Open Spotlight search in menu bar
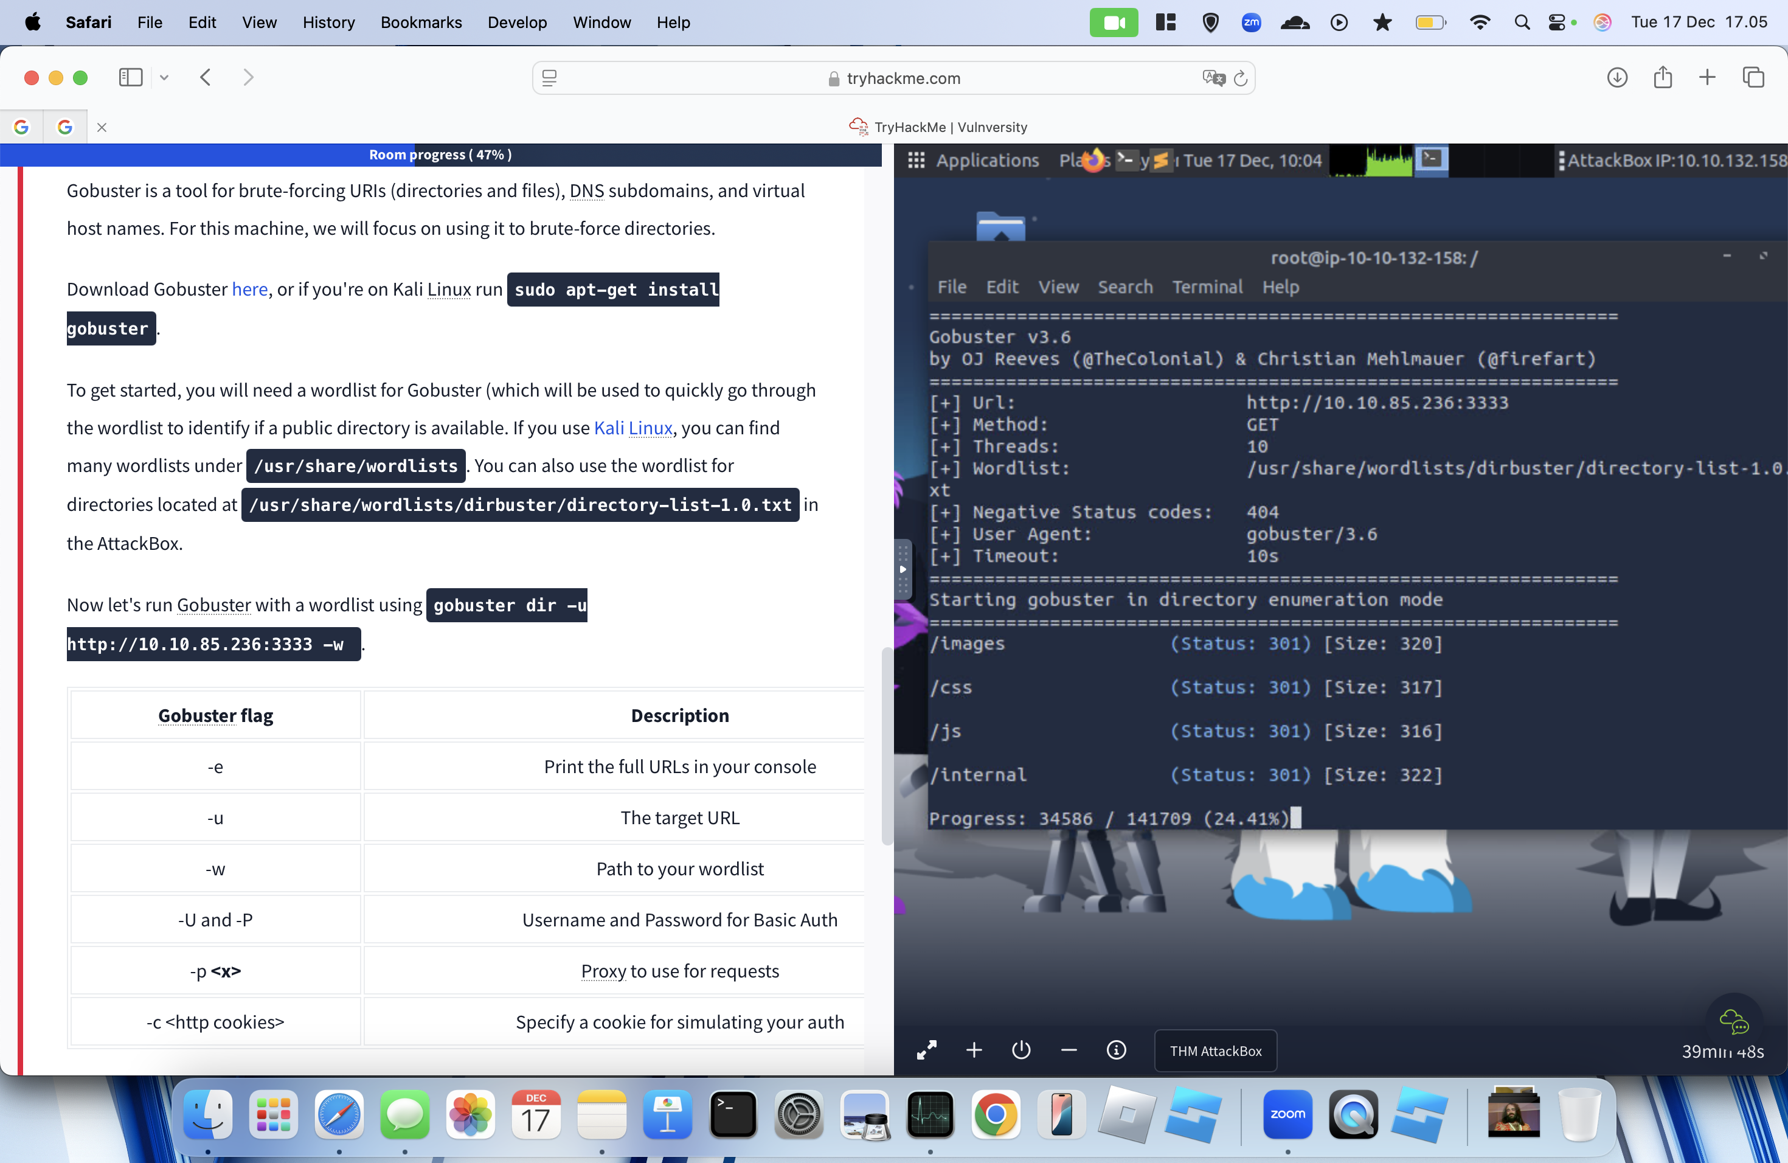 coord(1522,23)
